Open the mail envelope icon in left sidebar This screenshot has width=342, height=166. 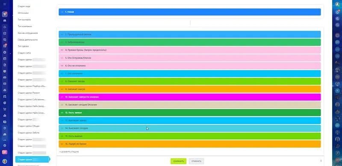[x=5, y=84]
